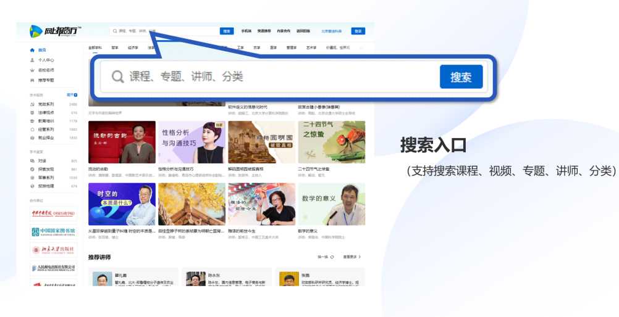Switch to the 艺术学 subject tab
Screen dimensions: 619x317
pyautogui.click(x=309, y=47)
